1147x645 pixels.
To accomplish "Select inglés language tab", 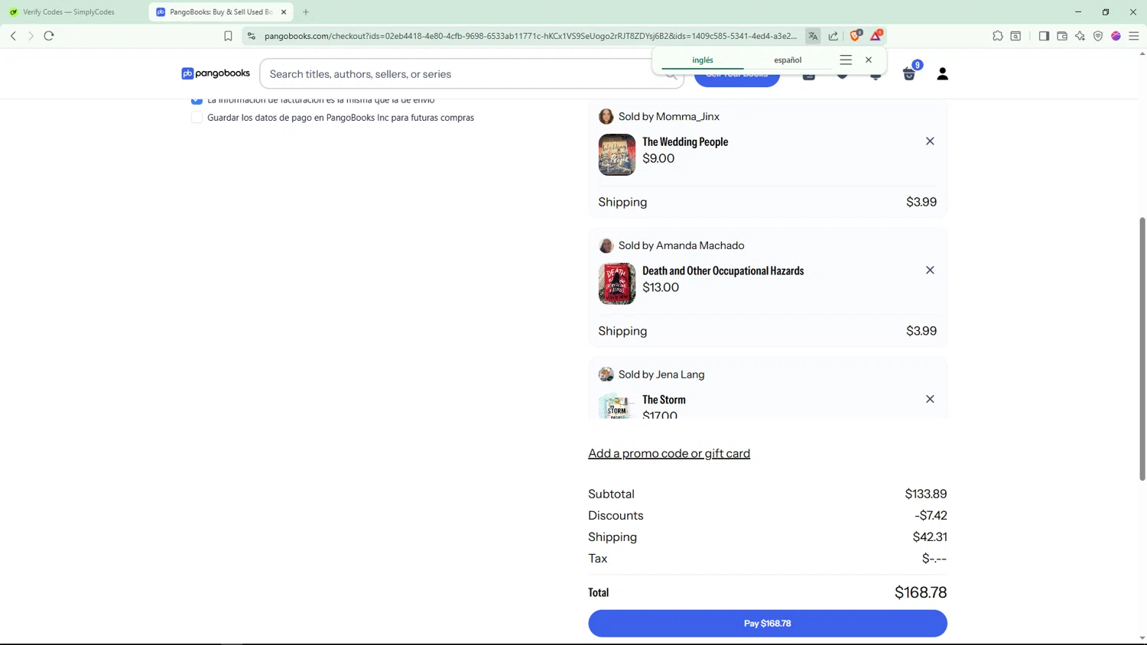I will click(703, 60).
